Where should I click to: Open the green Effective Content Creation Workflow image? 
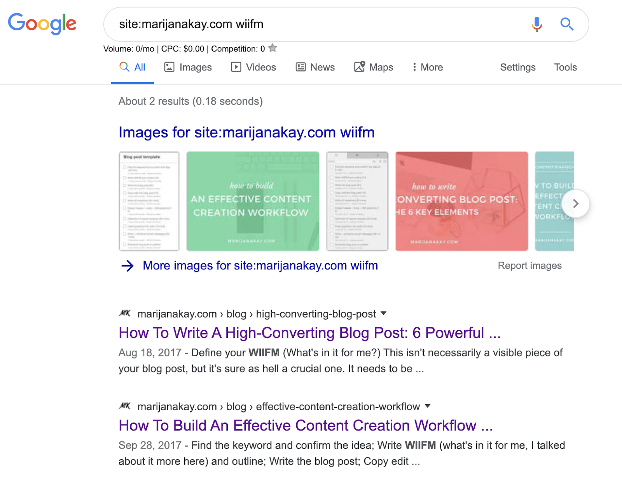point(253,201)
